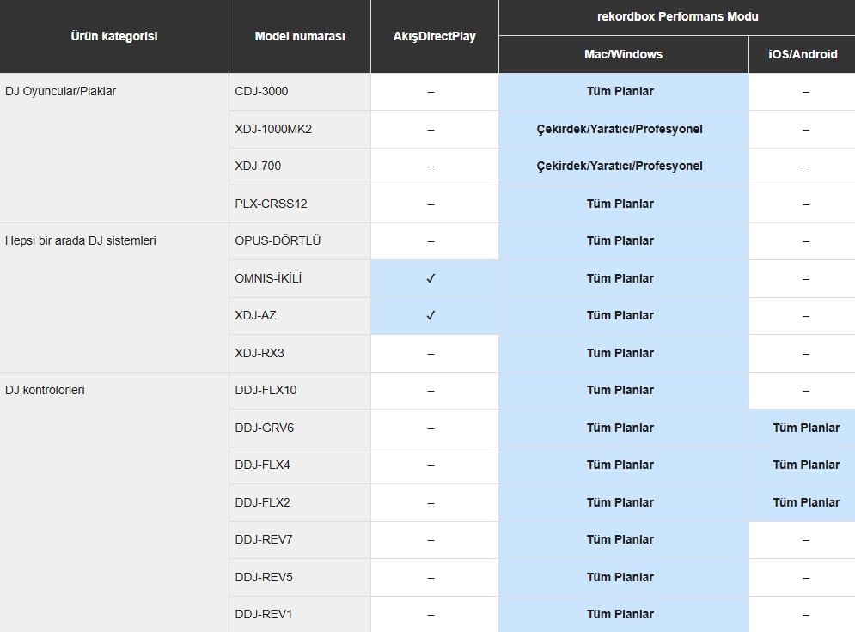Viewport: 855px width, 632px height.
Task: Click the Mac/Windows sub-header
Action: tap(623, 54)
